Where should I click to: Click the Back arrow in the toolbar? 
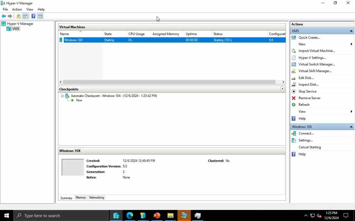(x=4, y=16)
